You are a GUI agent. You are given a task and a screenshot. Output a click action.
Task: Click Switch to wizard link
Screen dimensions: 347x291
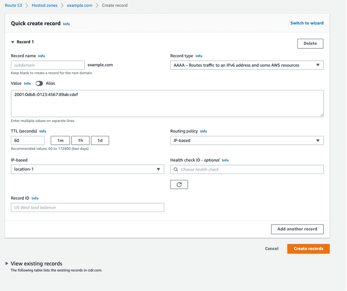click(307, 23)
